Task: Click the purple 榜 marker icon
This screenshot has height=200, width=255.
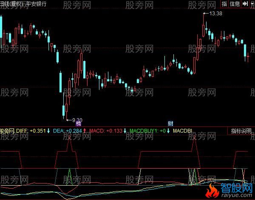Action: click(x=78, y=124)
